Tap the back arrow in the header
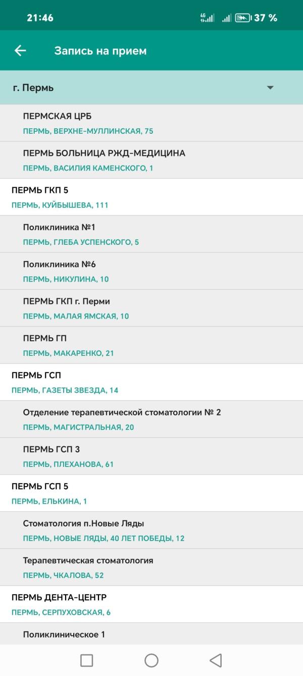Image resolution: width=303 pixels, height=676 pixels. (x=20, y=50)
